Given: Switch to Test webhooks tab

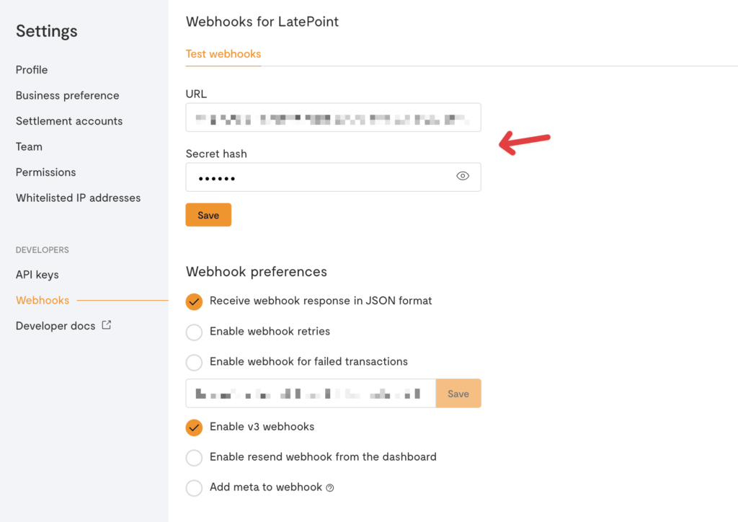Looking at the screenshot, I should [223, 54].
